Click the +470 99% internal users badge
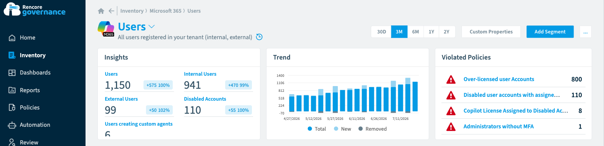The width and height of the screenshot is (604, 146). 238,85
